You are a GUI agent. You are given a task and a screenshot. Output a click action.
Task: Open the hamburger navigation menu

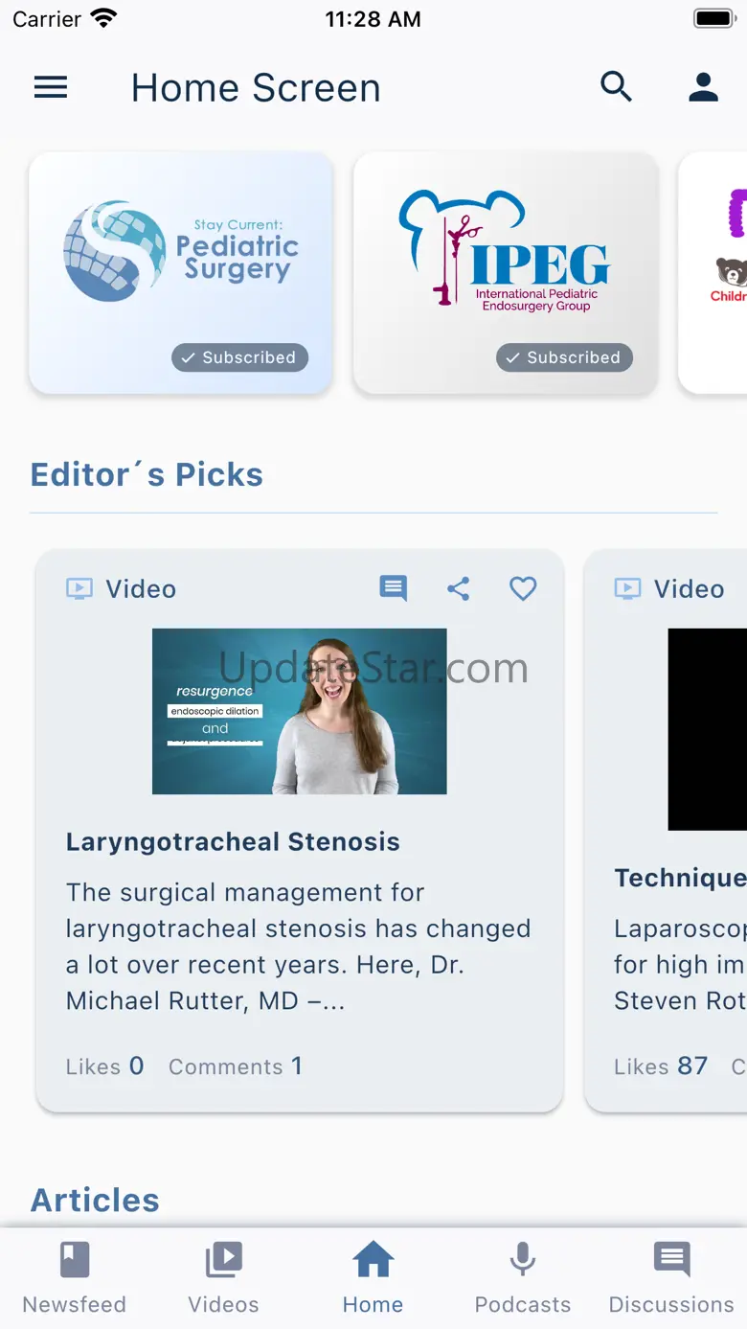coord(51,87)
